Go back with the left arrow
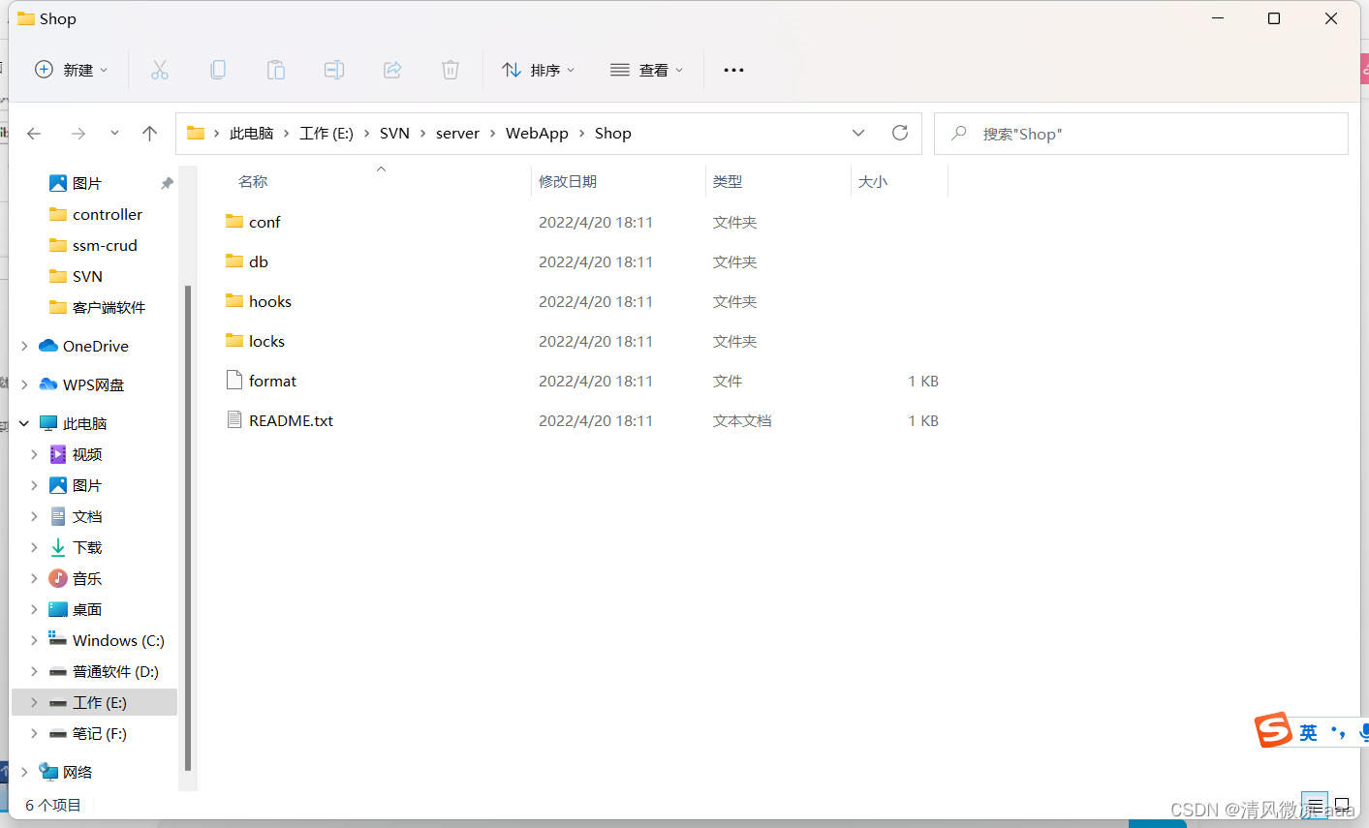Screen dimensions: 1369x828 point(34,134)
